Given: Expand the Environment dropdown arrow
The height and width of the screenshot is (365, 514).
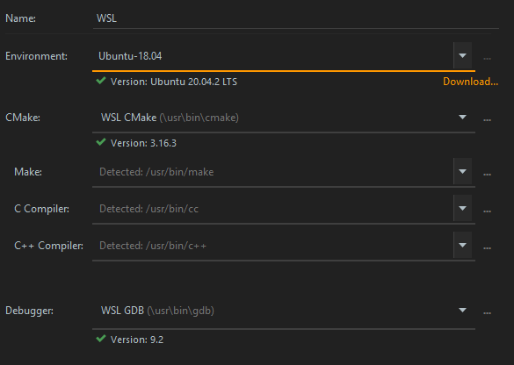Looking at the screenshot, I should click(462, 55).
